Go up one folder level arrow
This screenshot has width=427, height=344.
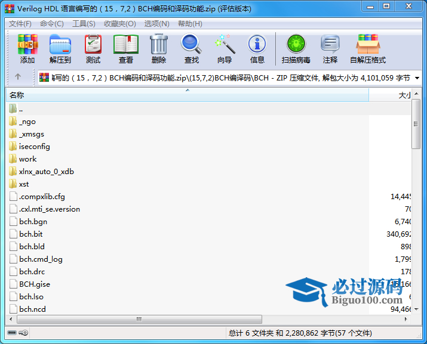18,77
